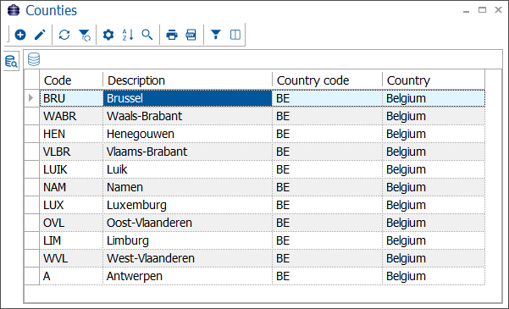Select Oost-Vlaanderen description cell
509x309 pixels.
(x=187, y=223)
